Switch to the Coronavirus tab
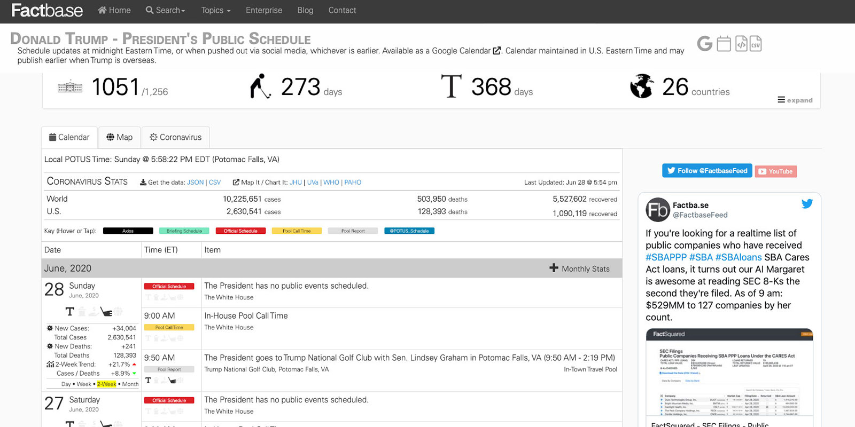The image size is (855, 427). point(176,137)
